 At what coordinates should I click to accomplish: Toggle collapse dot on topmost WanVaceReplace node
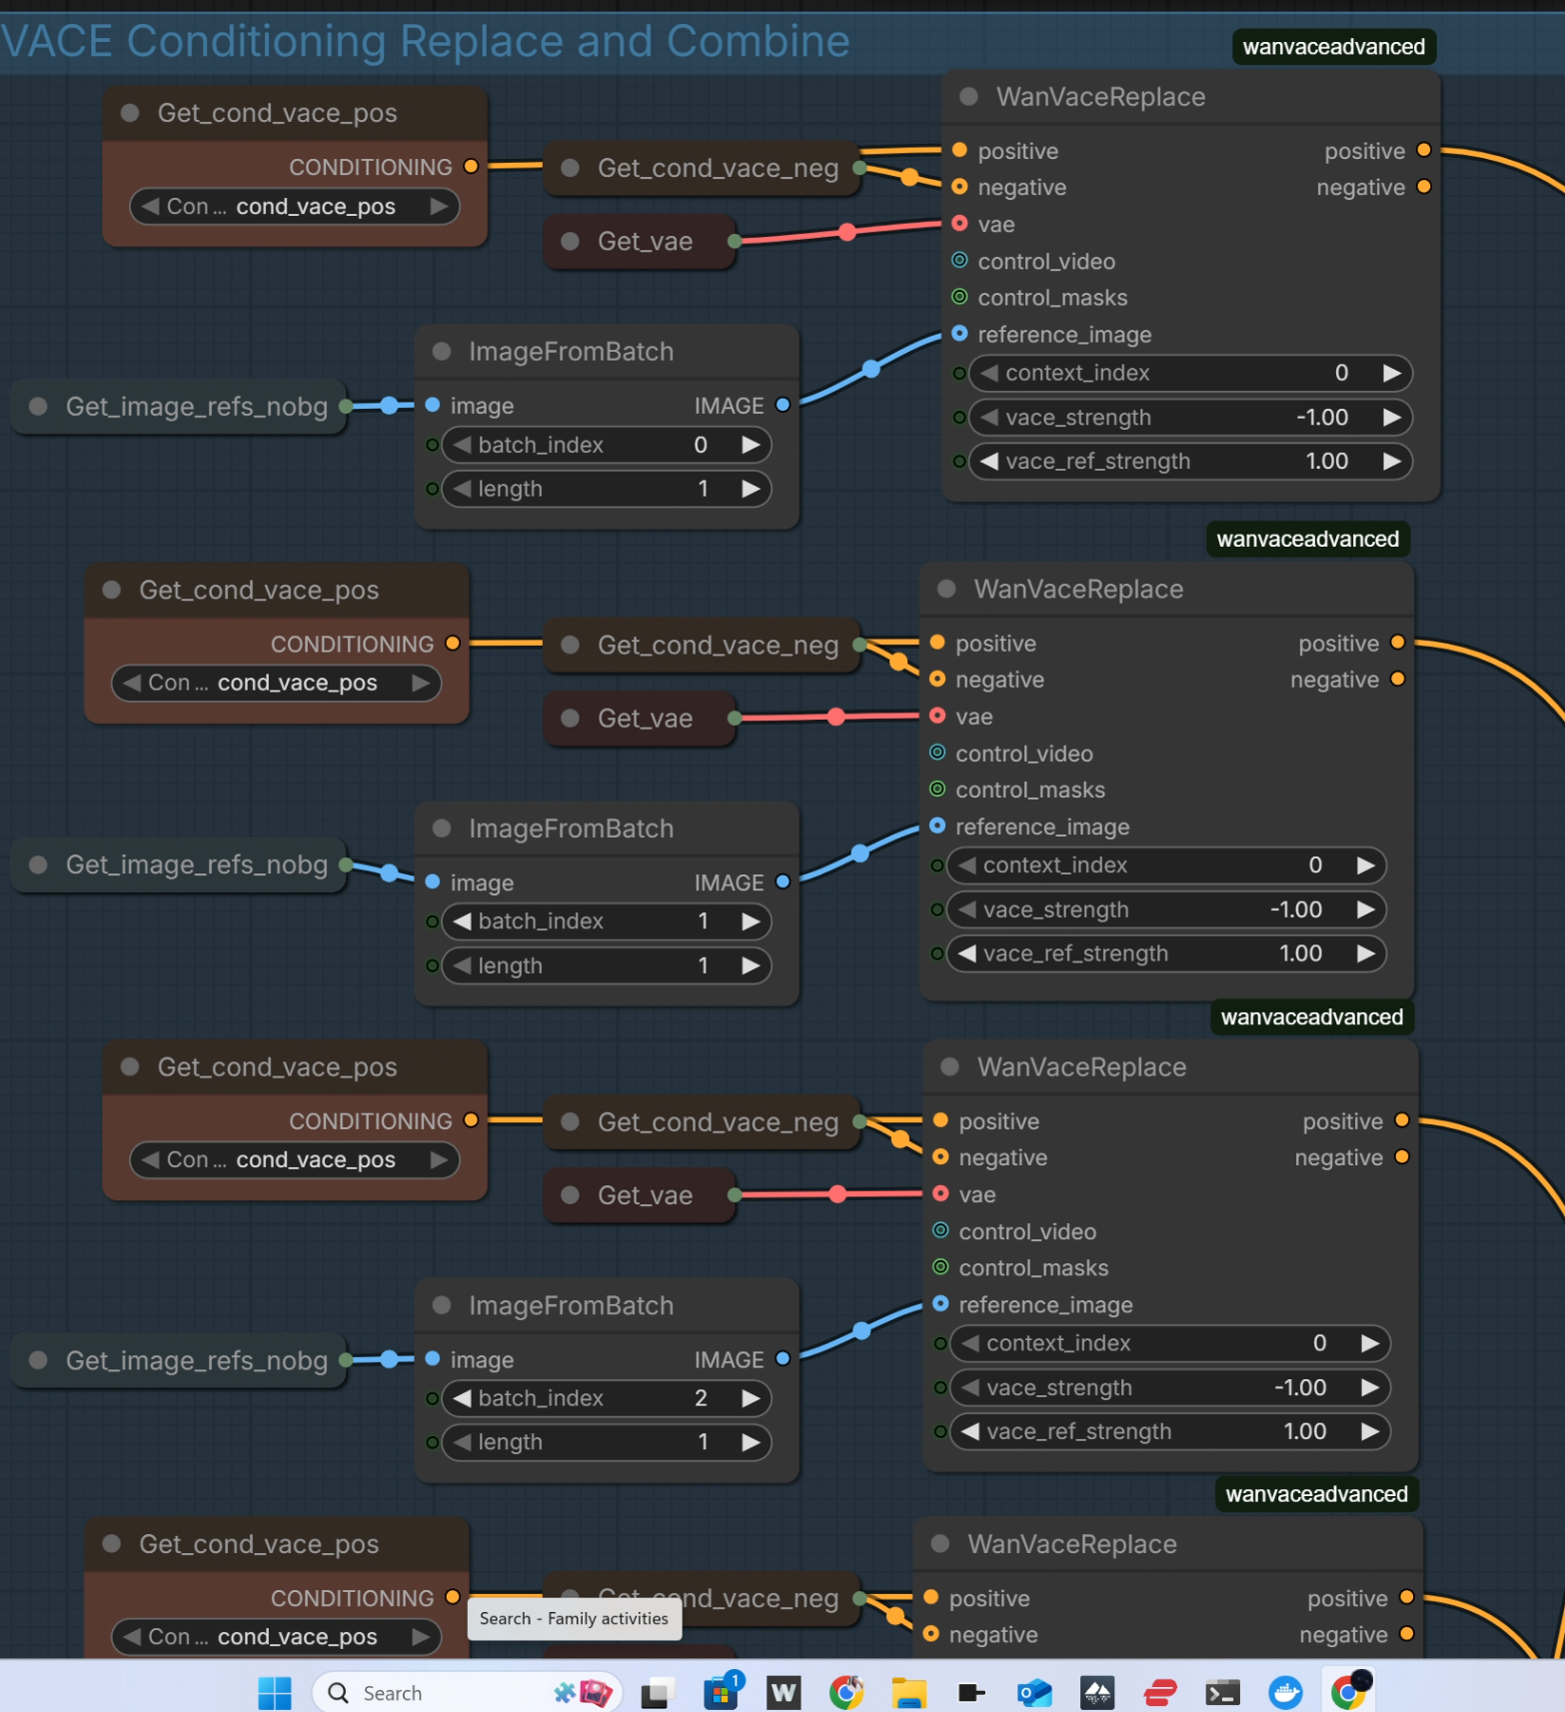(x=968, y=97)
